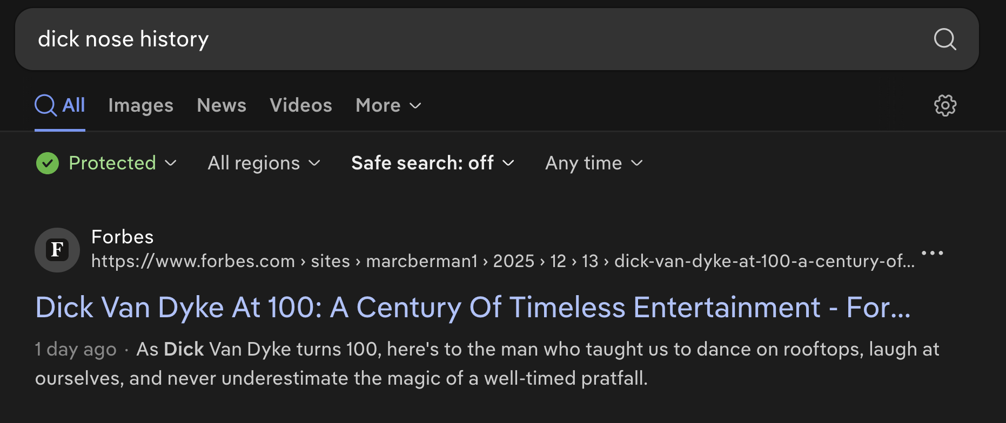The width and height of the screenshot is (1006, 423).
Task: Click the forbes.com result URL breadcrumb
Action: click(x=502, y=261)
